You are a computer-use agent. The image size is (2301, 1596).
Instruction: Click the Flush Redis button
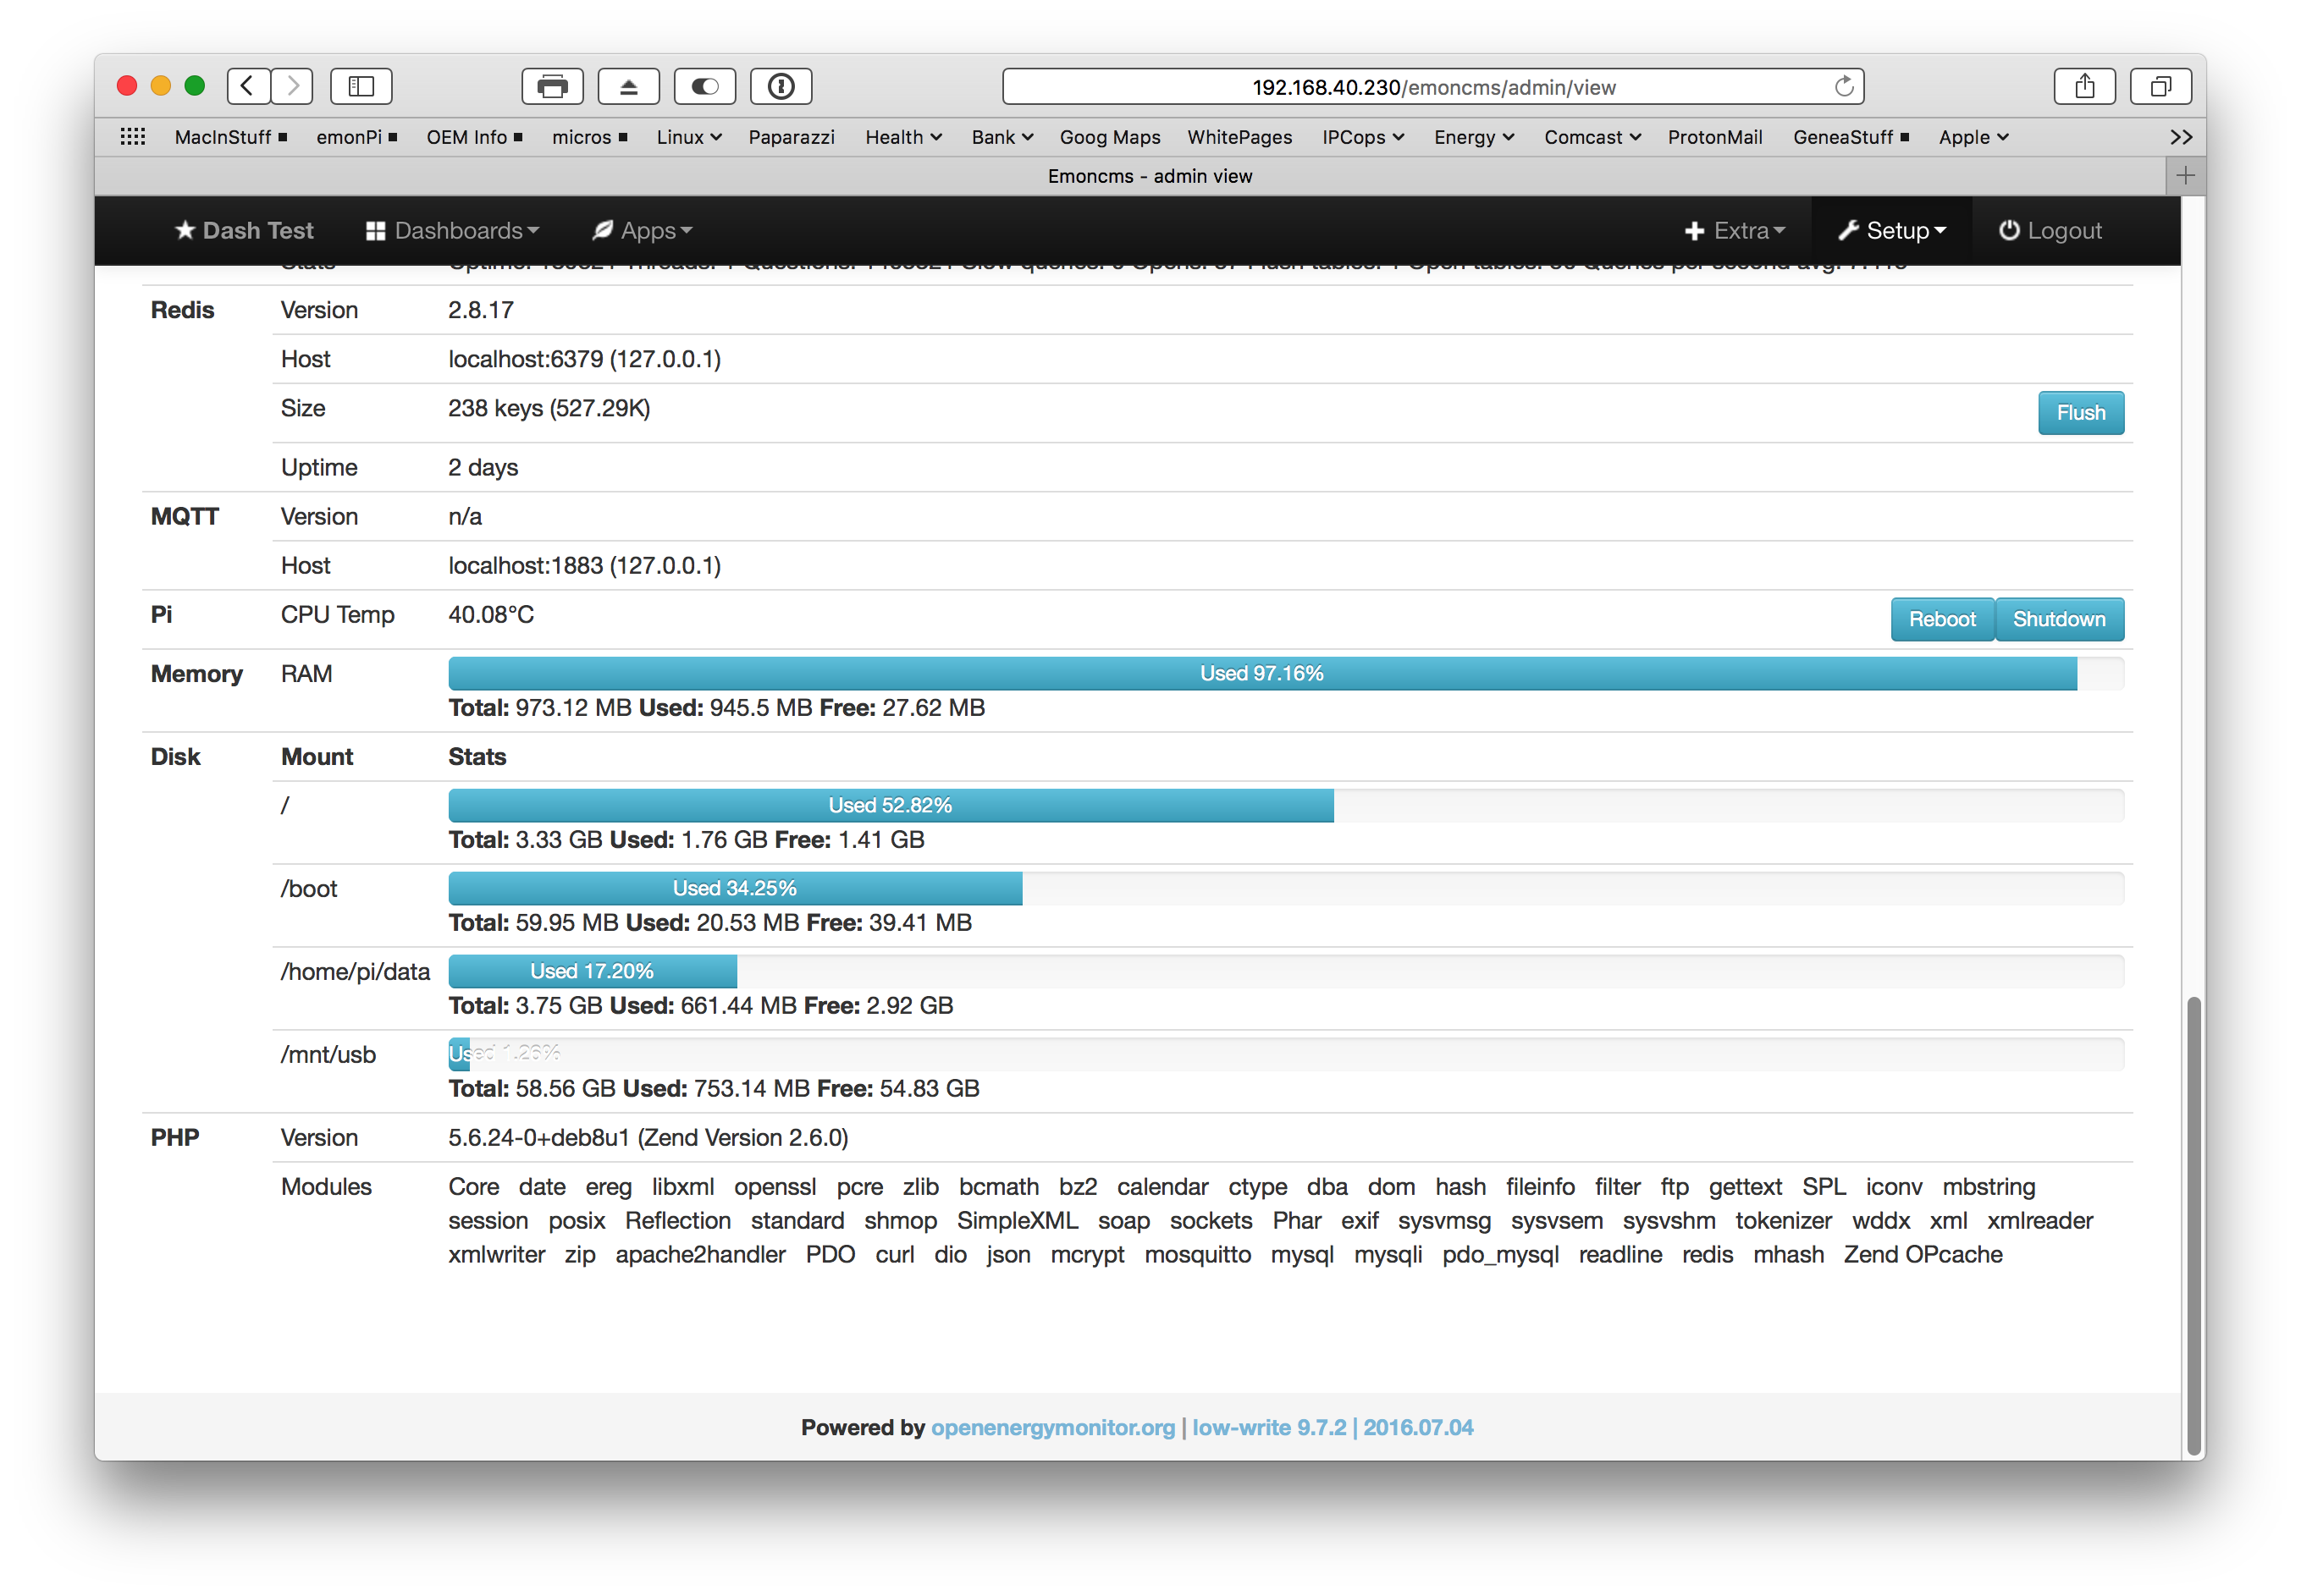click(2081, 413)
